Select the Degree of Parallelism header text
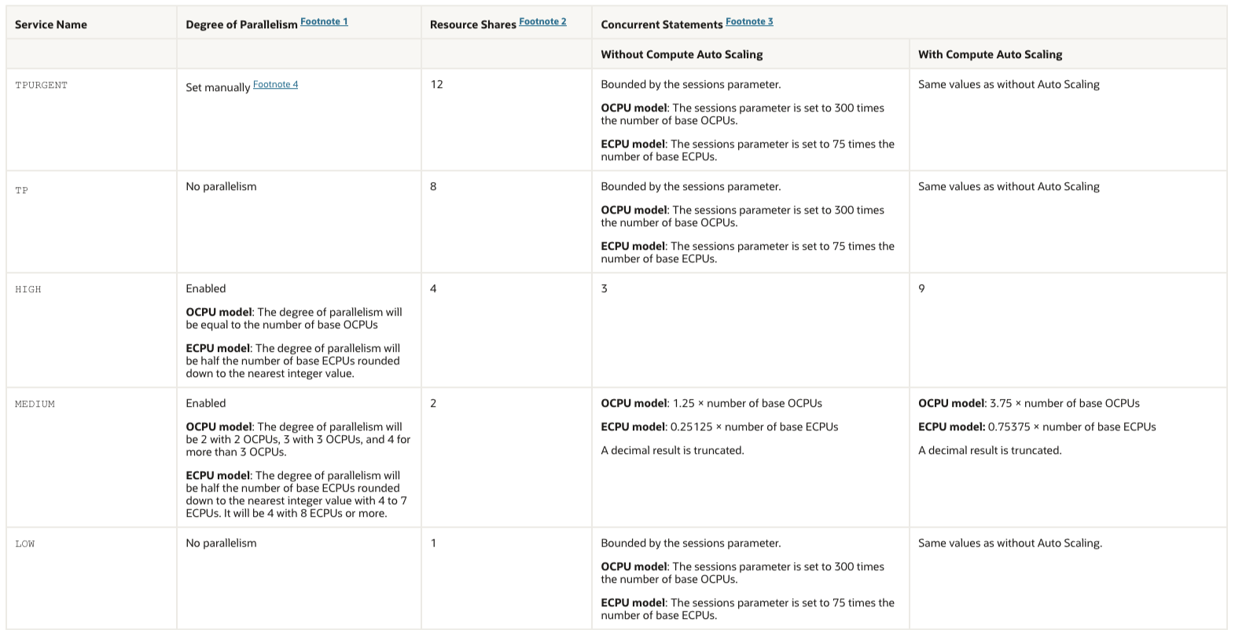 (241, 25)
